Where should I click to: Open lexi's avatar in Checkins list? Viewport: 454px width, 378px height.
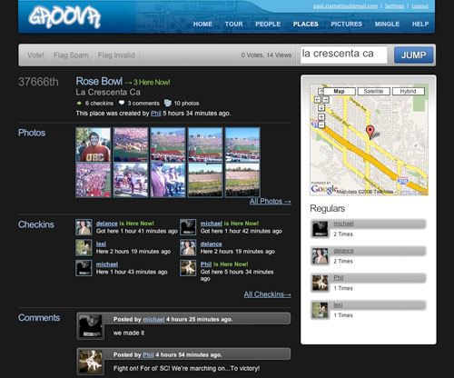click(84, 247)
